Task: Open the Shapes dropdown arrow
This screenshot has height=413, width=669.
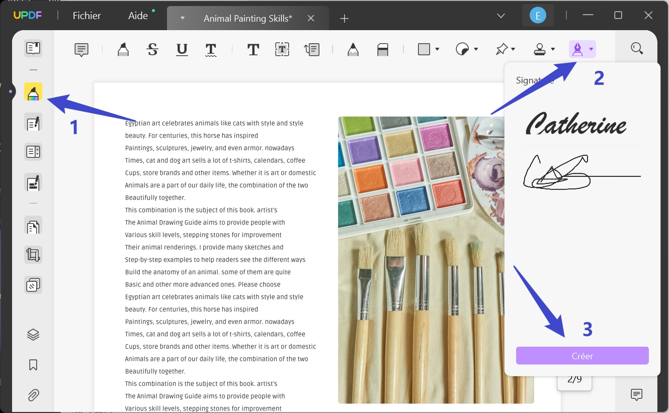Action: click(x=438, y=49)
